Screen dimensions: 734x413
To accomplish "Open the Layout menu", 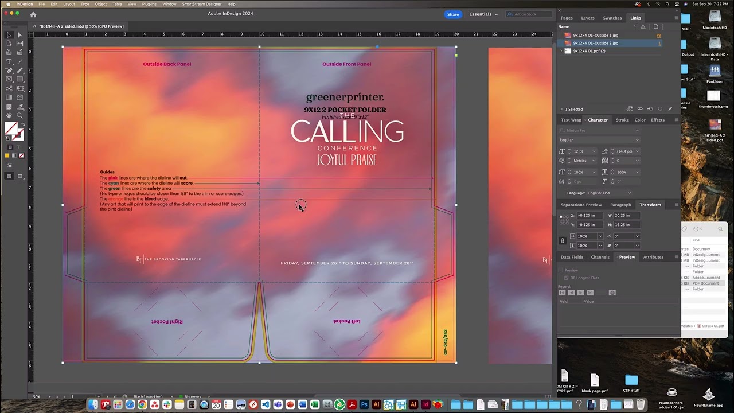I will coord(69,4).
